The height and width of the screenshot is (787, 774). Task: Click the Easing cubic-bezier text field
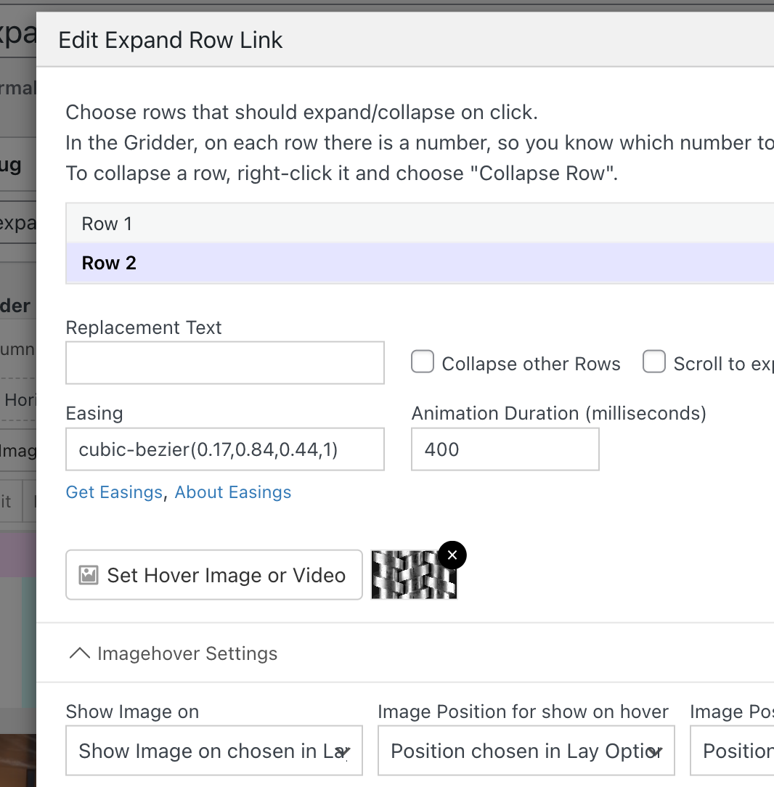coord(225,449)
